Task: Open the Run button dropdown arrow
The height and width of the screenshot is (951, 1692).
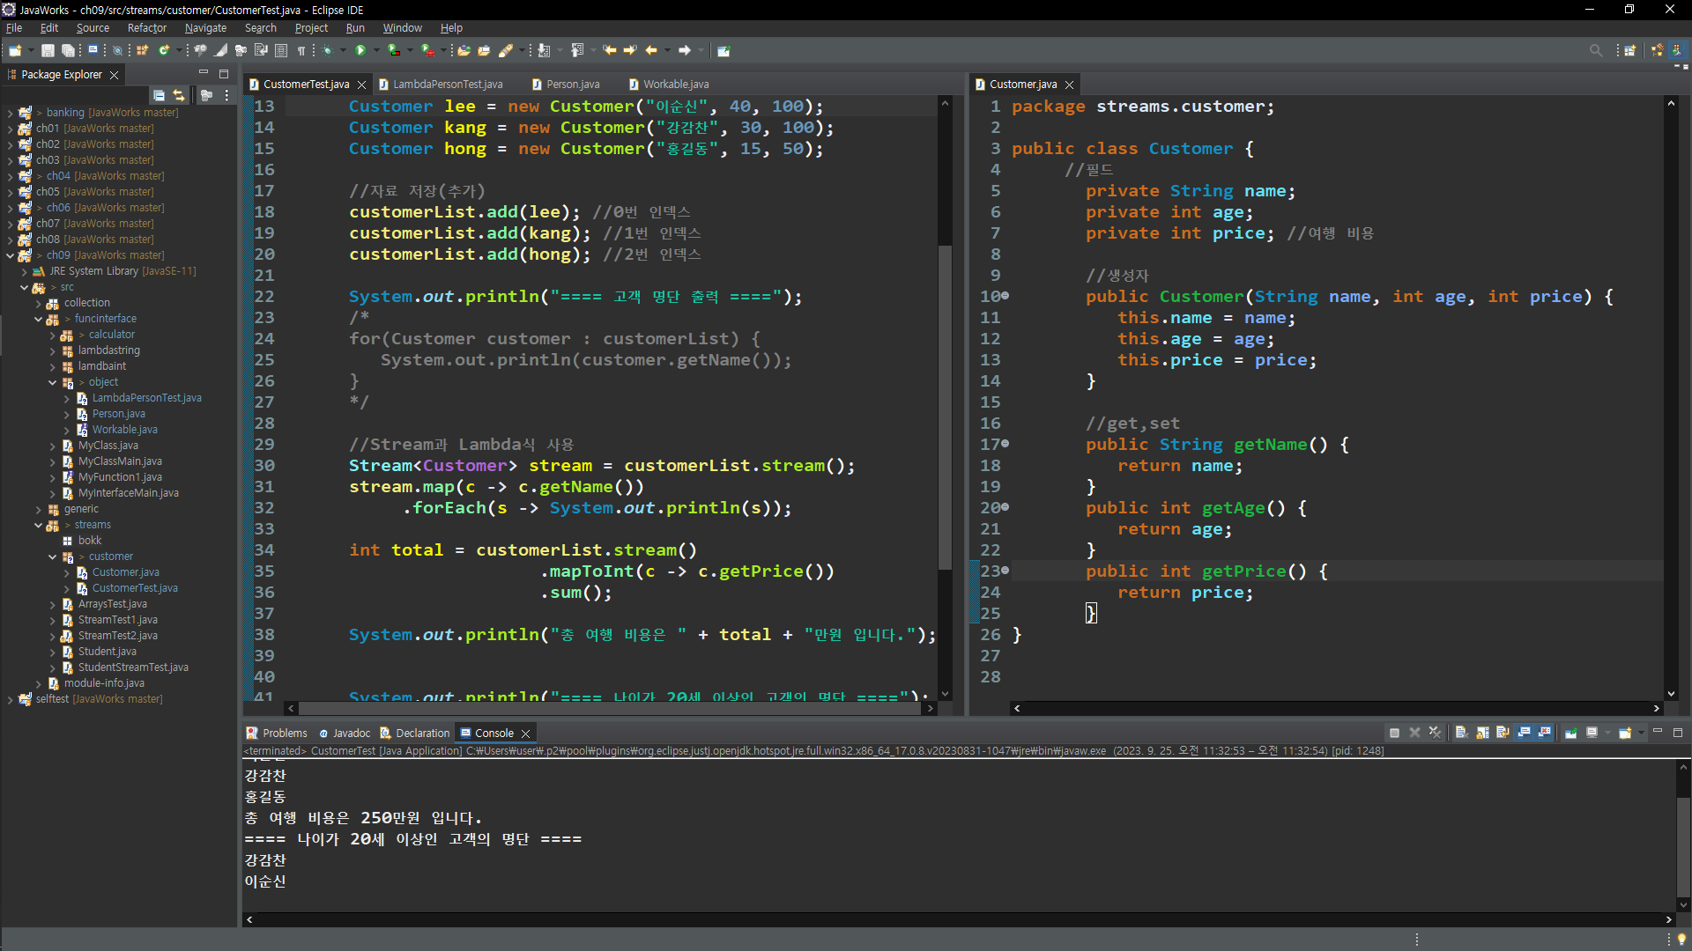Action: [376, 50]
